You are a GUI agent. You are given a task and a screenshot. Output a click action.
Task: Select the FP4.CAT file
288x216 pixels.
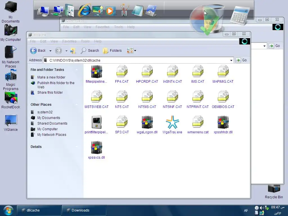(x=122, y=74)
